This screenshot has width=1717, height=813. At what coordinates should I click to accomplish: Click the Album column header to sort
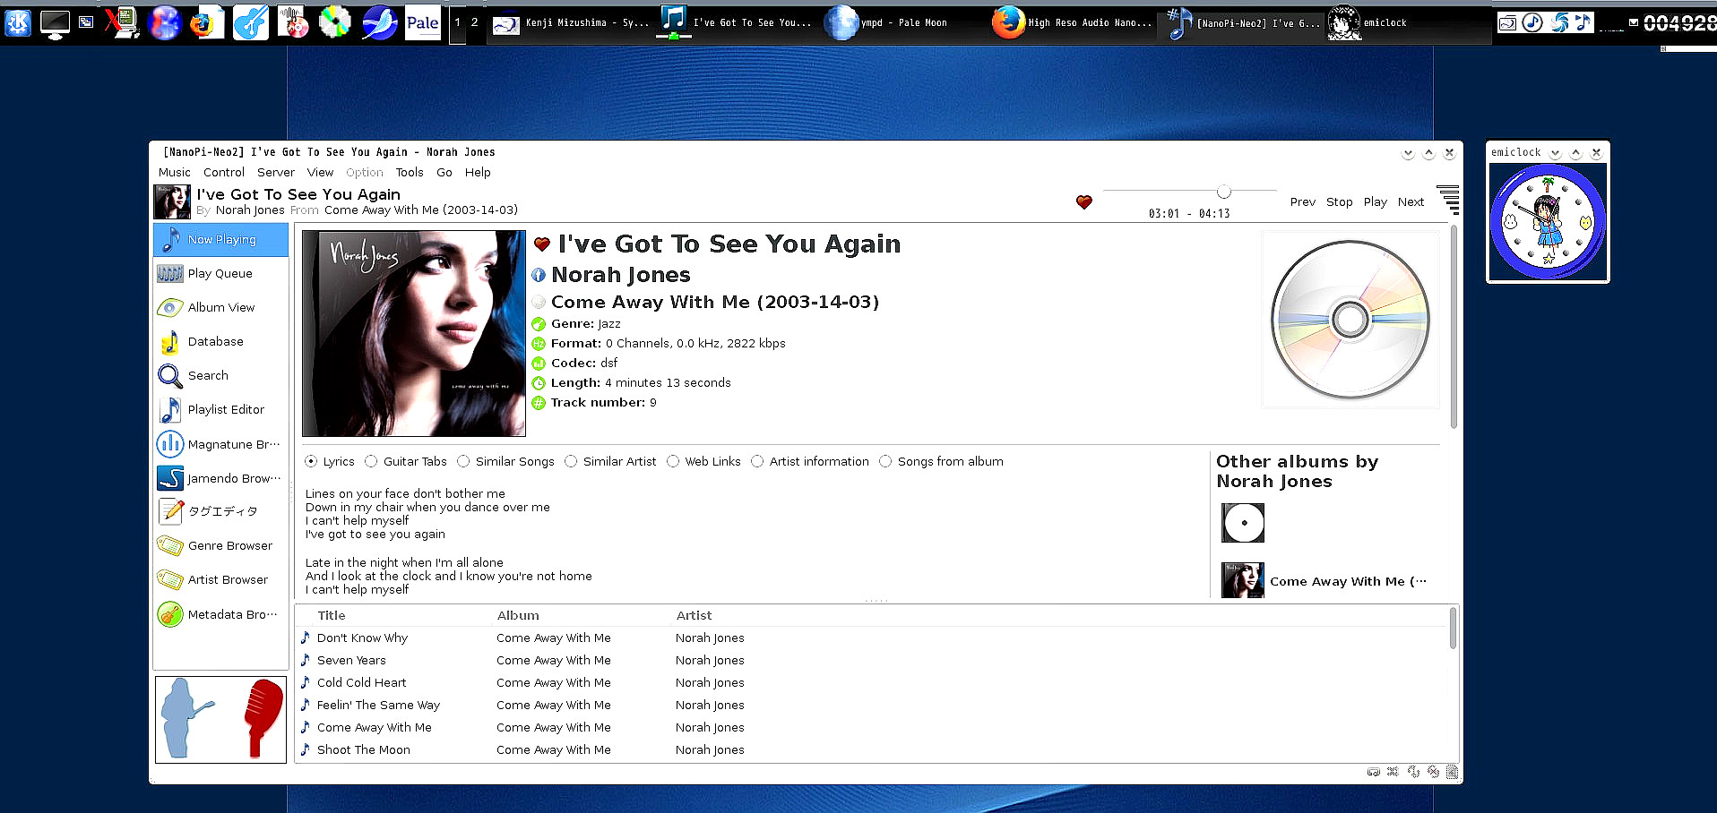click(x=518, y=616)
